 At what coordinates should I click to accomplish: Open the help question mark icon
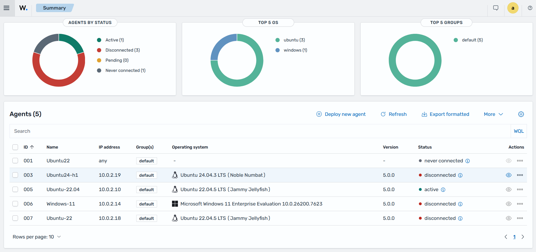[530, 8]
